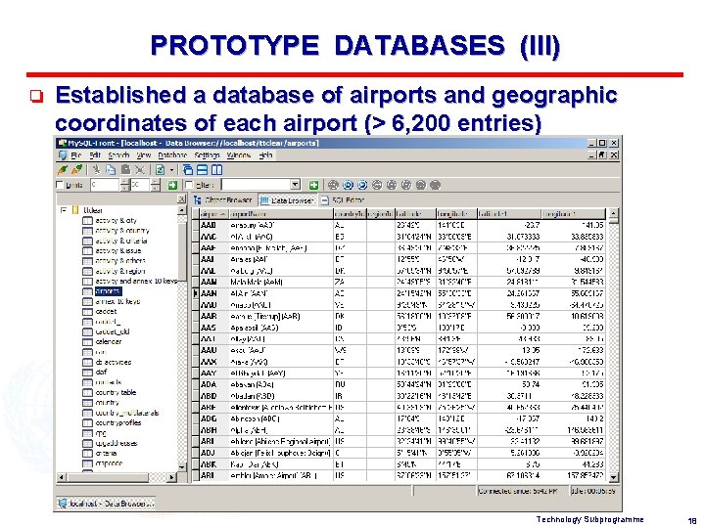Switch to the Object Browser tab

click(x=223, y=200)
